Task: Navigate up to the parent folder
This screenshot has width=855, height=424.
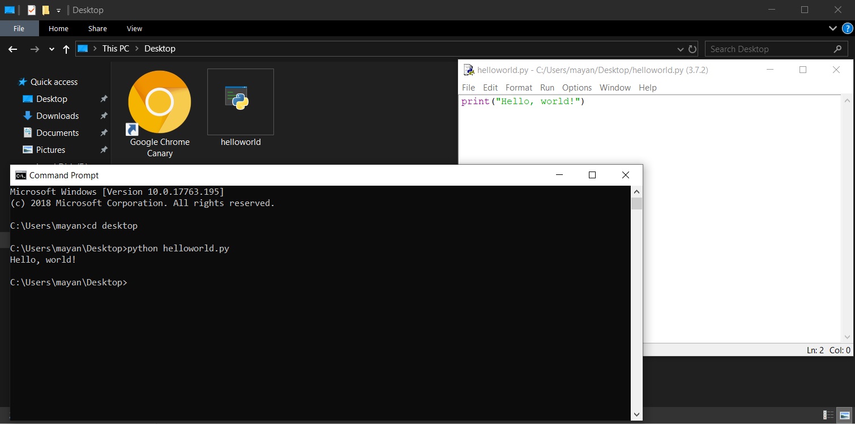Action: pos(66,49)
